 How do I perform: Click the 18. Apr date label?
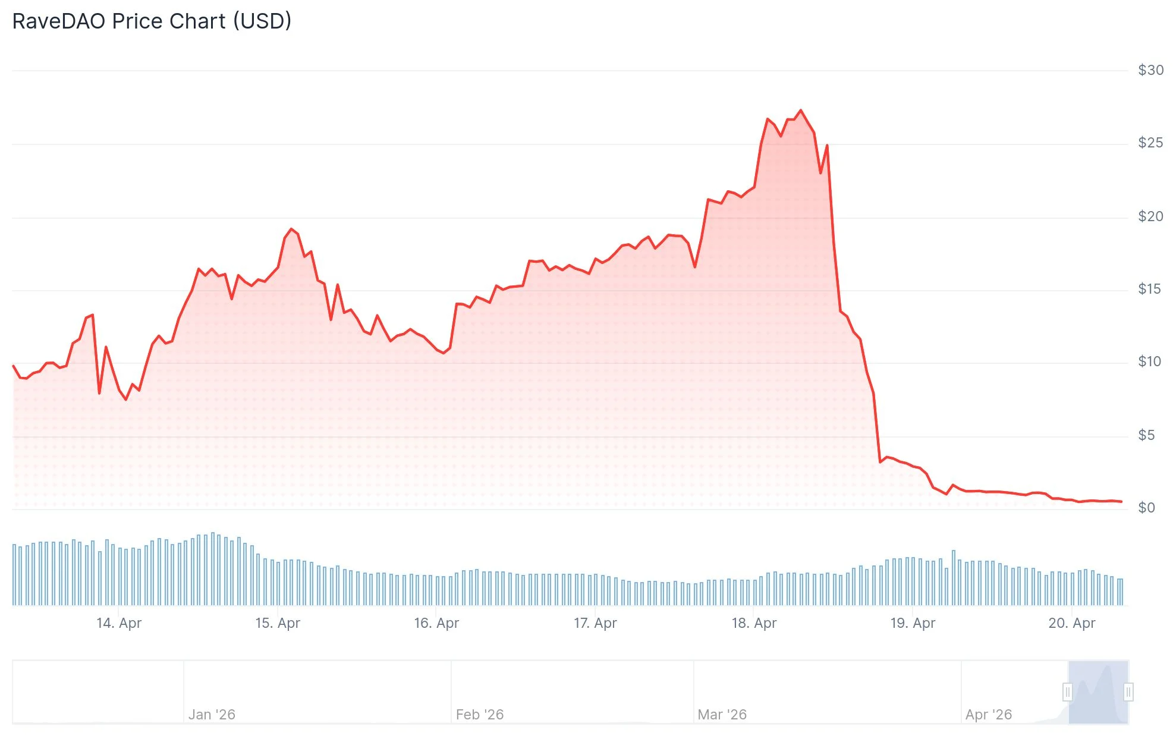754,623
